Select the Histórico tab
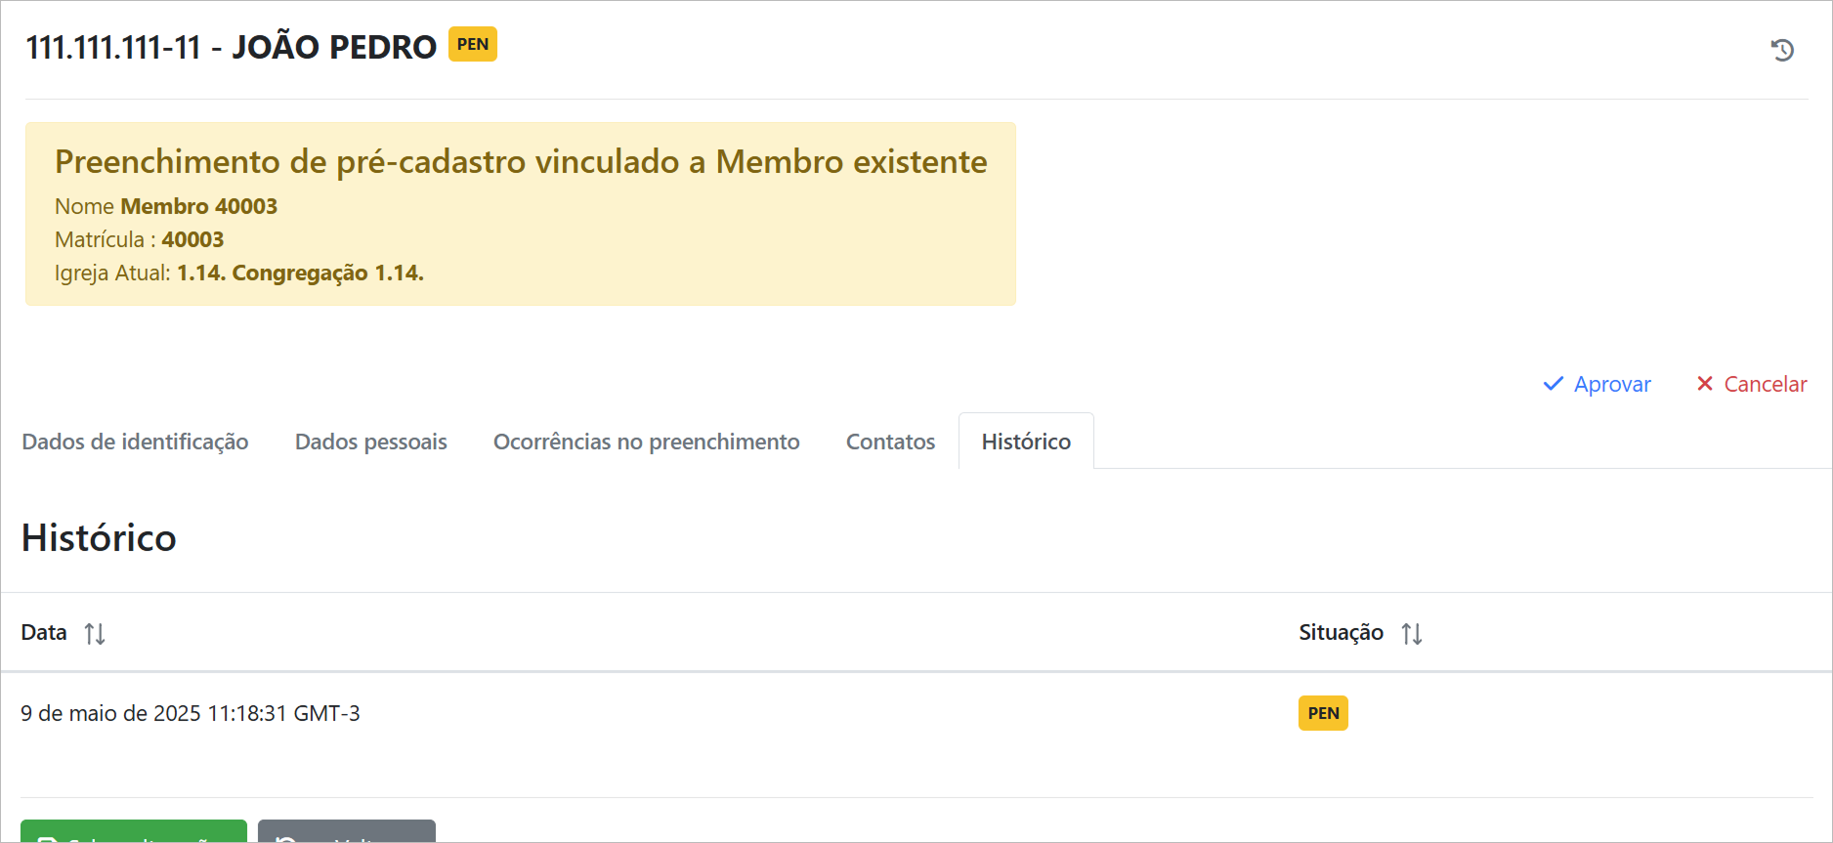The image size is (1833, 843). [1026, 442]
